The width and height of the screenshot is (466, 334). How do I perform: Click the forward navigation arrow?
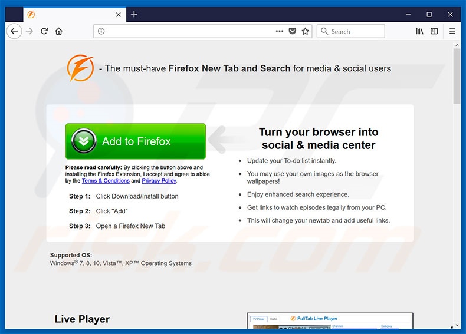(29, 31)
